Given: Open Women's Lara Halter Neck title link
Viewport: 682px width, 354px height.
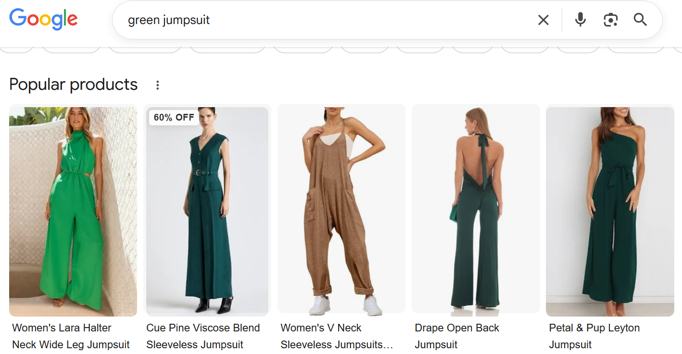Looking at the screenshot, I should click(x=71, y=336).
